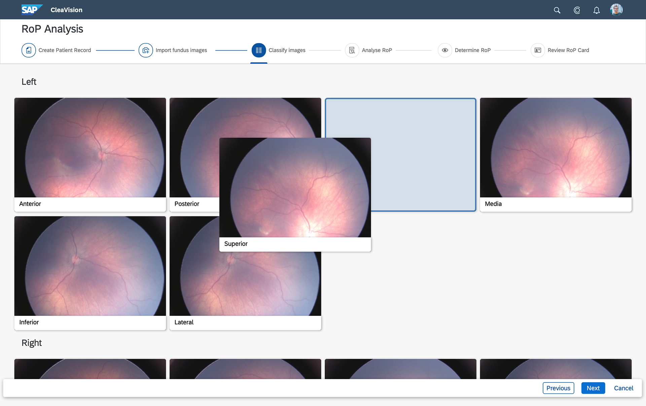646x406 pixels.
Task: Click the Classify images step icon
Action: 259,50
